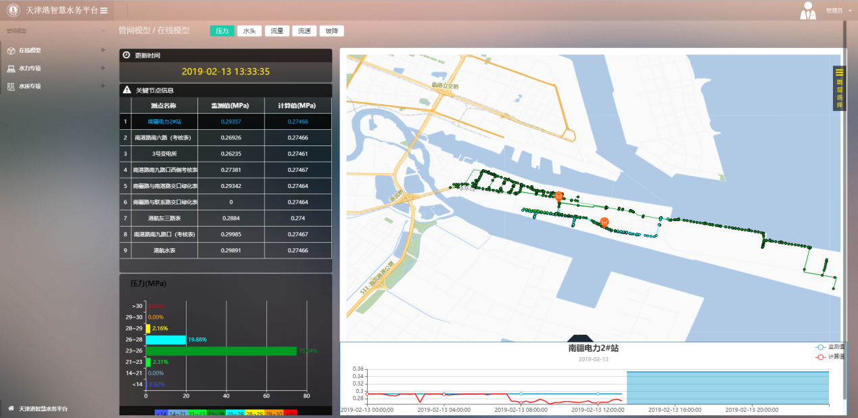The width and height of the screenshot is (858, 418).
Task: Expand the 在线模型 plus sign
Action: coord(103,50)
